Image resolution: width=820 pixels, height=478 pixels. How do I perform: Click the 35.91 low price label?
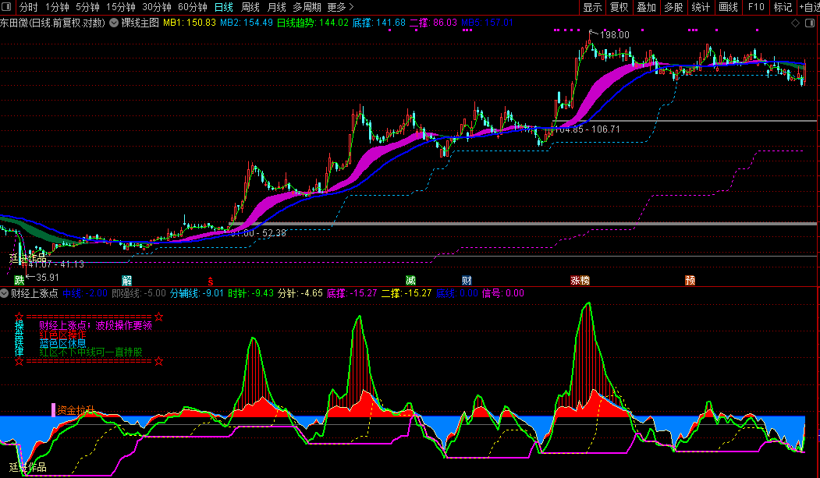(47, 278)
